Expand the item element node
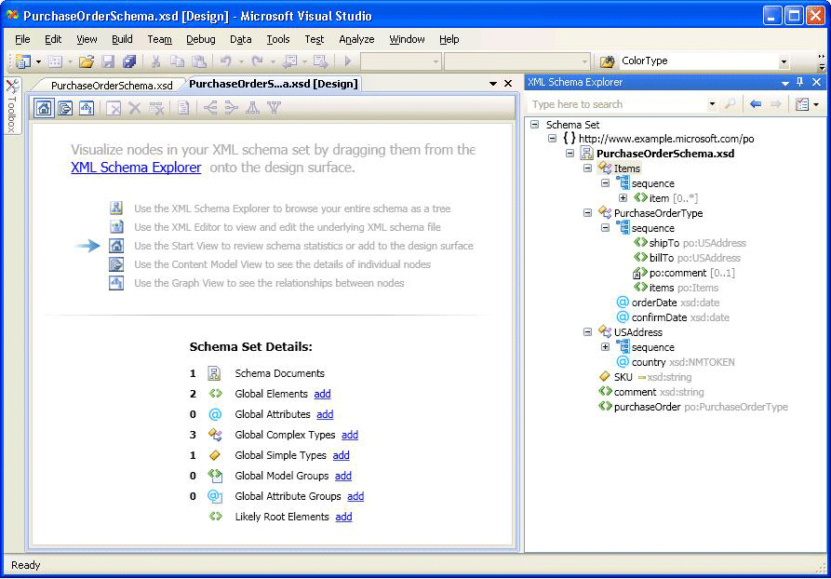This screenshot has height=579, width=831. click(x=623, y=198)
